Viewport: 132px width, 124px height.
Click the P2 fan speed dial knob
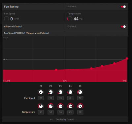(50, 92)
